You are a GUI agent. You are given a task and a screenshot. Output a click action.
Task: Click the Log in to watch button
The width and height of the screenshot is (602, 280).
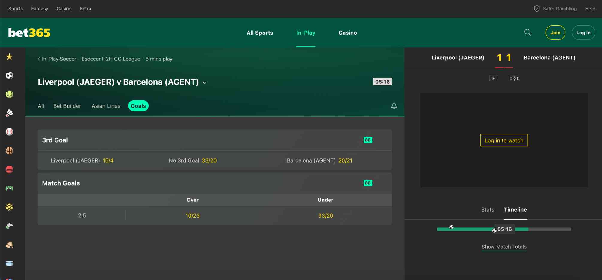[x=504, y=140]
